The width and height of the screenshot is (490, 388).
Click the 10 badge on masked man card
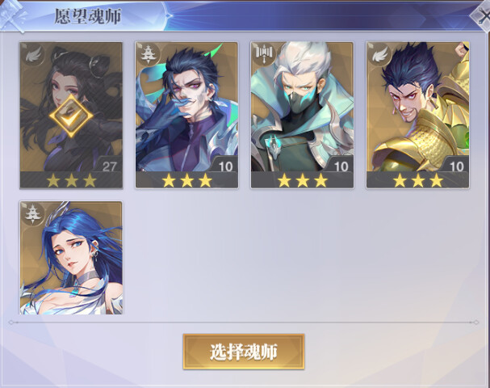coord(340,165)
